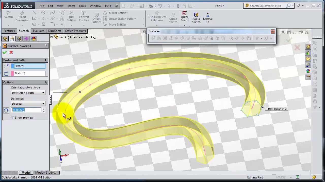
Task: Select the Sketch tool
Action: (x=8, y=15)
